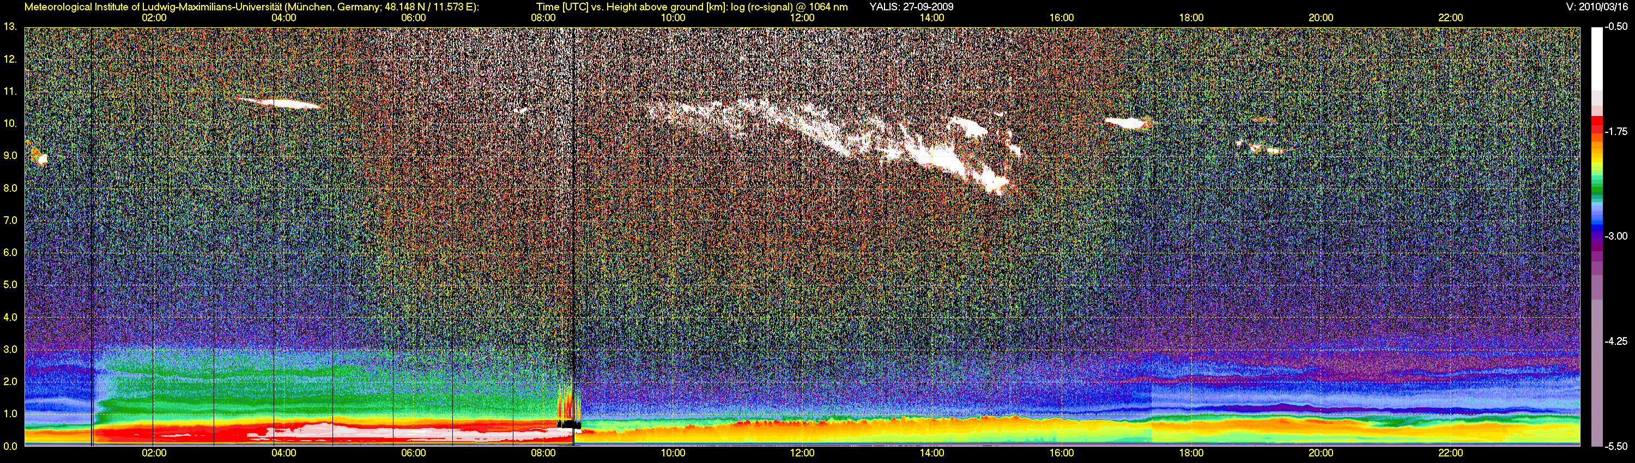The image size is (1635, 463).
Task: Click the '16:00' label on the top time axis
Action: 1062,18
